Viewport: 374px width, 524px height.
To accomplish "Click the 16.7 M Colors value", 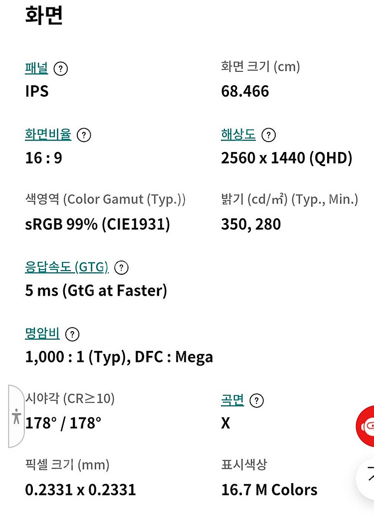I will 269,490.
